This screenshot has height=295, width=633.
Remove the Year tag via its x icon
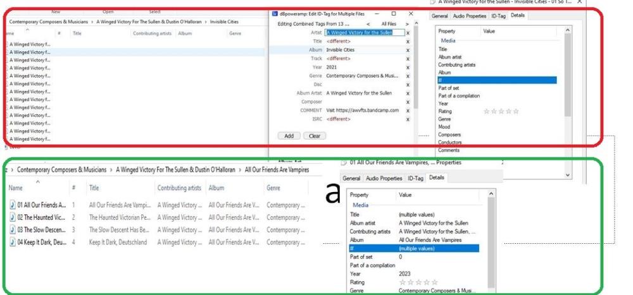[x=408, y=67]
